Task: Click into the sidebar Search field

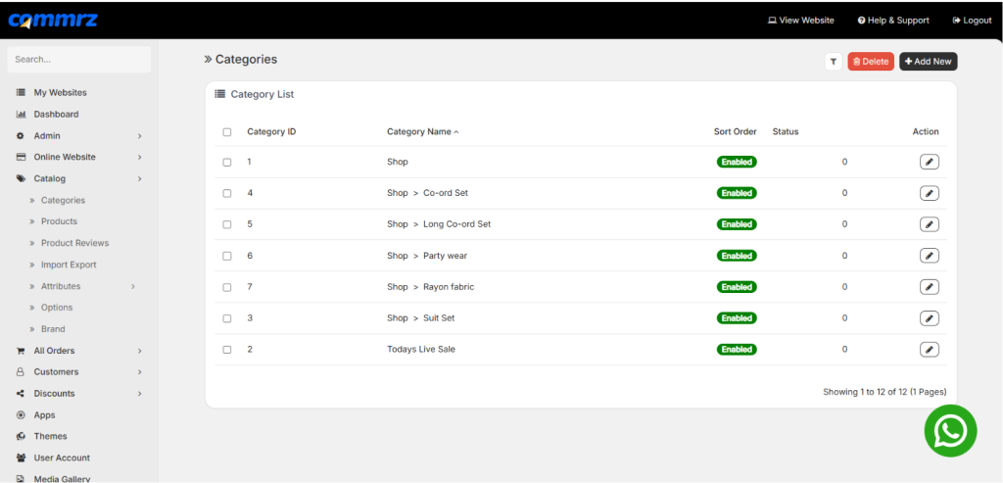Action: 79,60
